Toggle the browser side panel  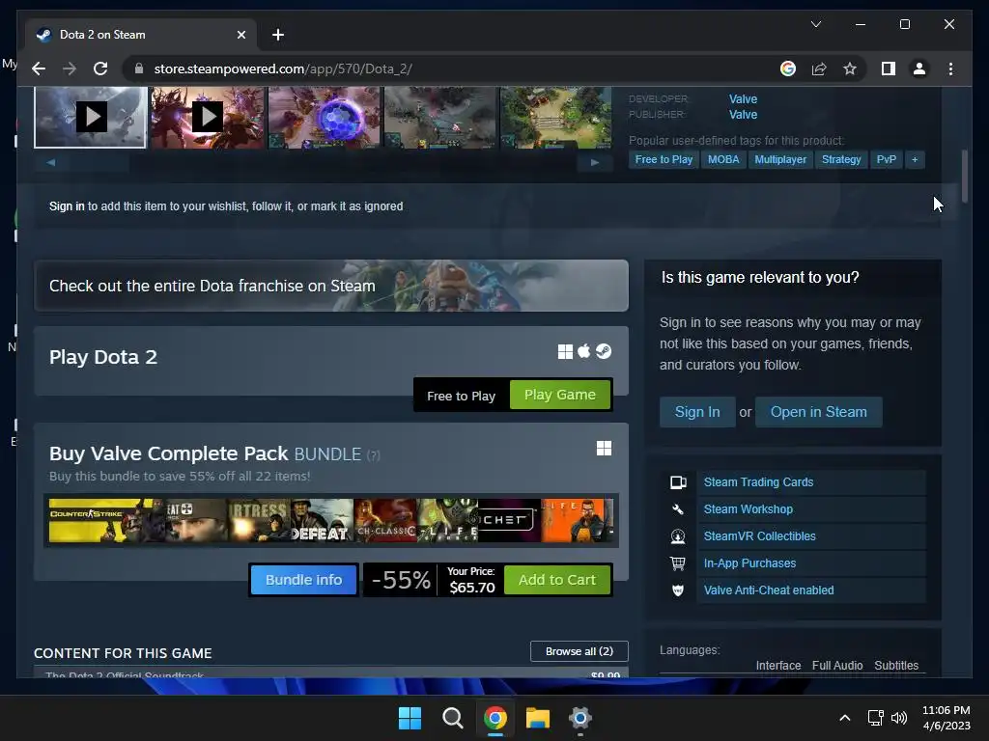tap(889, 69)
